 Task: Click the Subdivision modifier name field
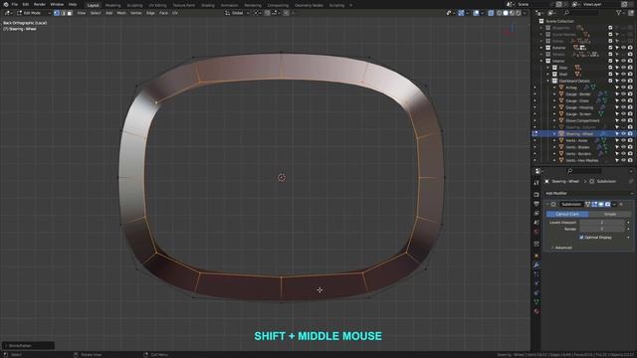tap(571, 204)
